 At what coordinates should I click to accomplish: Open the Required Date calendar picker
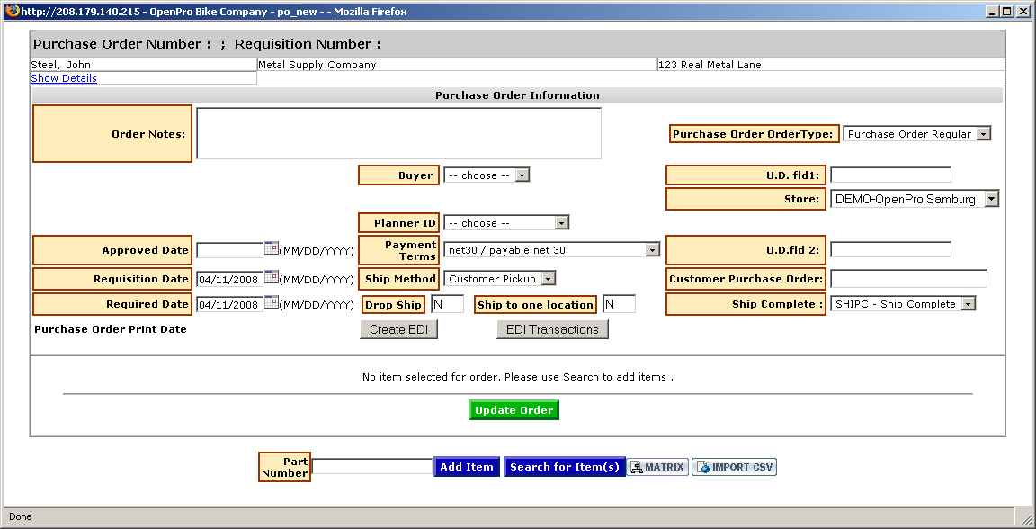(x=271, y=304)
